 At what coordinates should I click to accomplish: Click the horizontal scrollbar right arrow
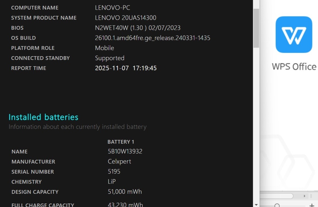[x=304, y=196]
